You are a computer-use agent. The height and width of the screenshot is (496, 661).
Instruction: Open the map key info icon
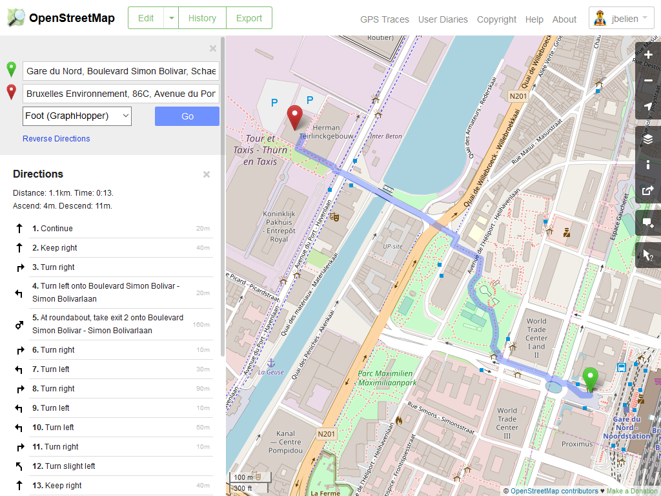click(x=648, y=165)
